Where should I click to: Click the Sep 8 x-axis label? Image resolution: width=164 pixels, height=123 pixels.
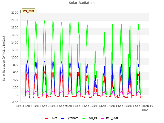click(54, 106)
